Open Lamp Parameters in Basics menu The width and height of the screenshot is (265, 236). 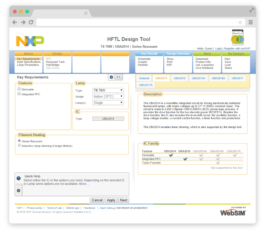(28, 65)
